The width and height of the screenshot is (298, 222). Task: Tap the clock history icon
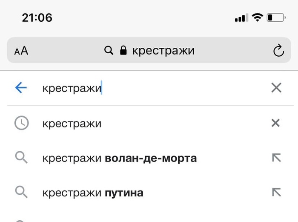(x=21, y=123)
